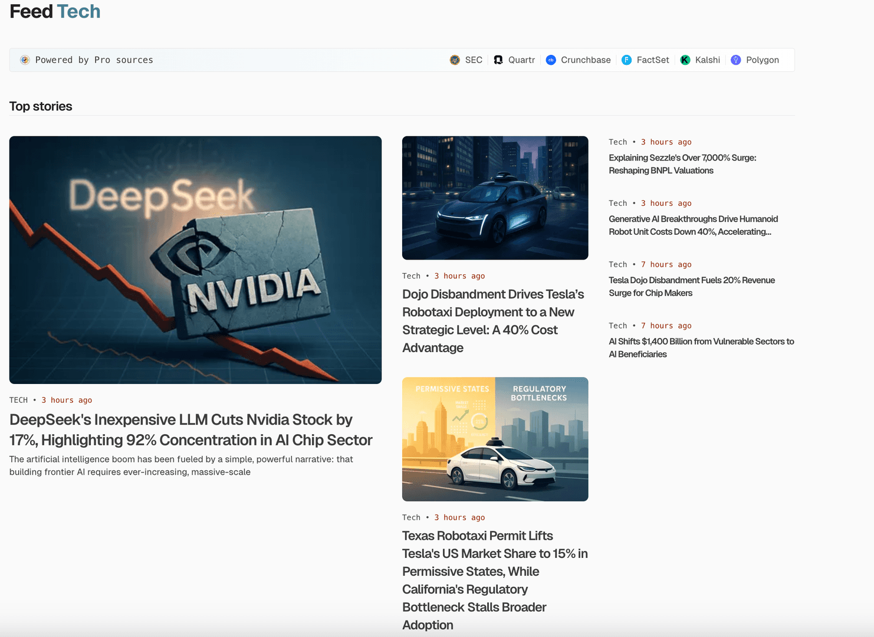Image resolution: width=874 pixels, height=637 pixels.
Task: Open Generative AI Breakthroughs Humanoid Robot story
Action: (693, 225)
